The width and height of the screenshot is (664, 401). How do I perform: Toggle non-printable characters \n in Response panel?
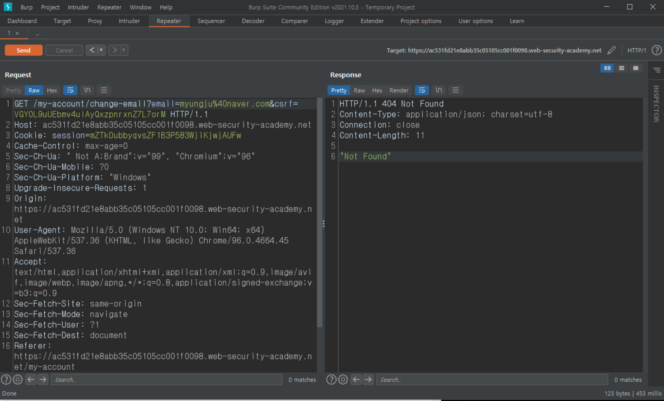[x=439, y=90]
